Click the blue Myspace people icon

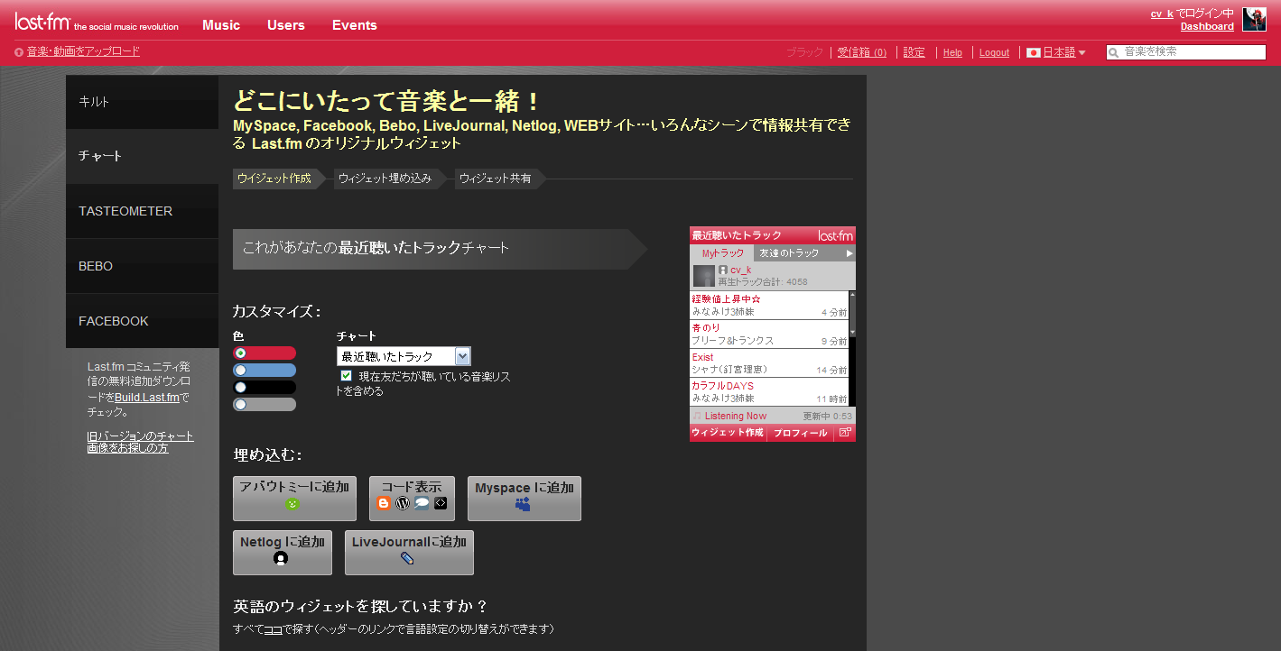pos(523,505)
